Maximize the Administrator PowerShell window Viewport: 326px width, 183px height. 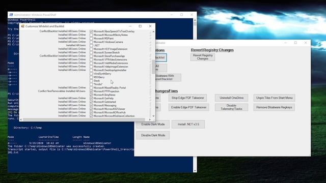pos(181,15)
